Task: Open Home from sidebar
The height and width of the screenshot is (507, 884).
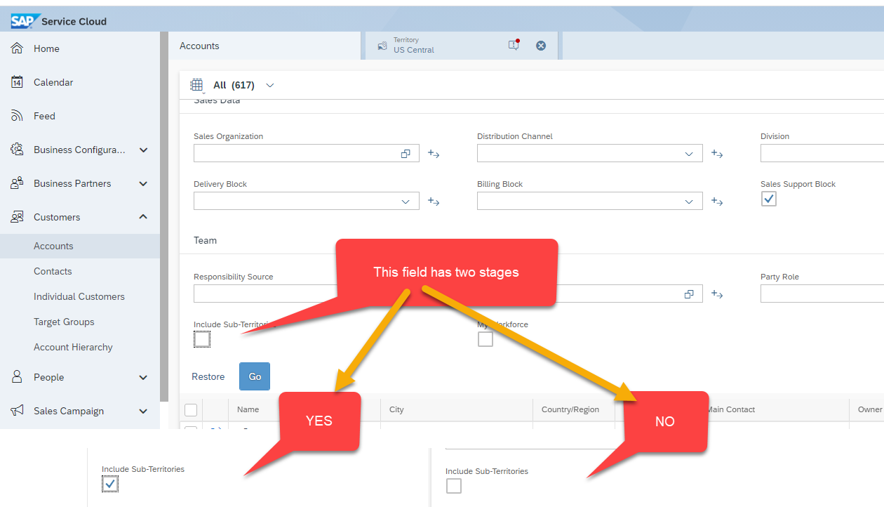Action: point(46,48)
